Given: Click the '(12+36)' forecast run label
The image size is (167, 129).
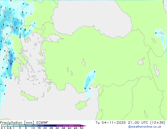Looking at the screenshot, I should point(158,123).
